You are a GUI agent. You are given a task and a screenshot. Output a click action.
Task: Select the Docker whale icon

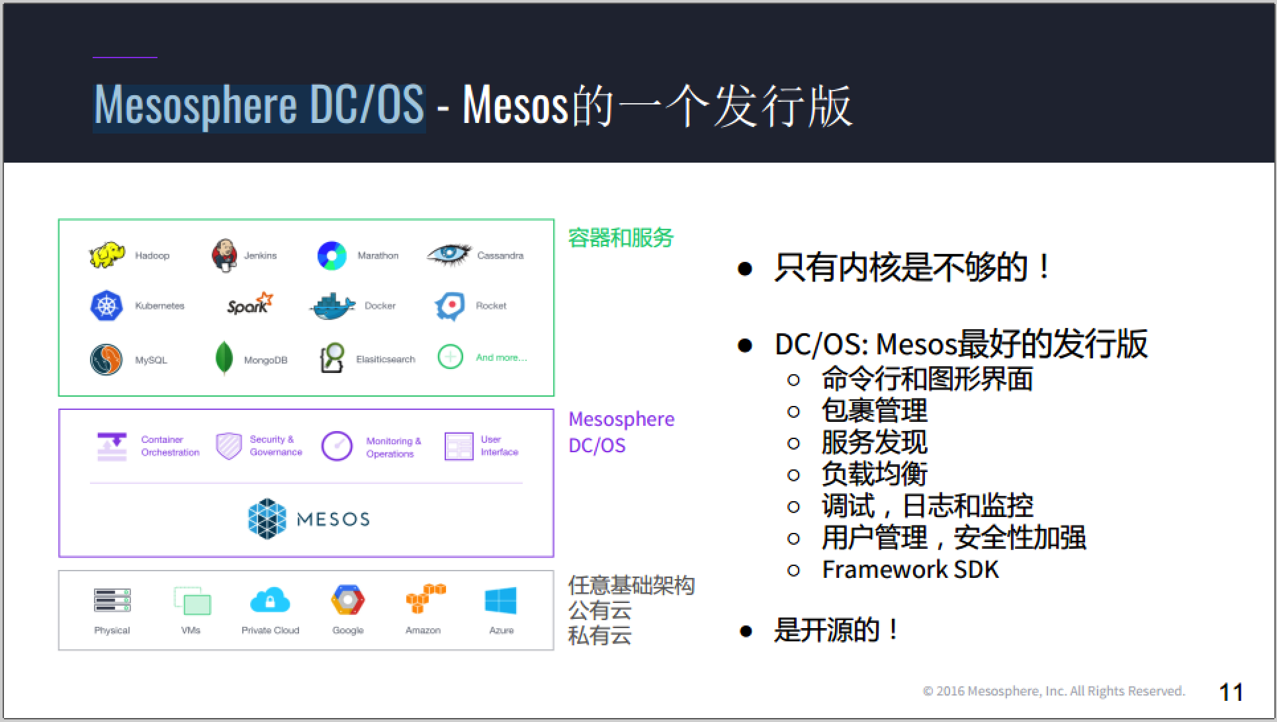333,307
